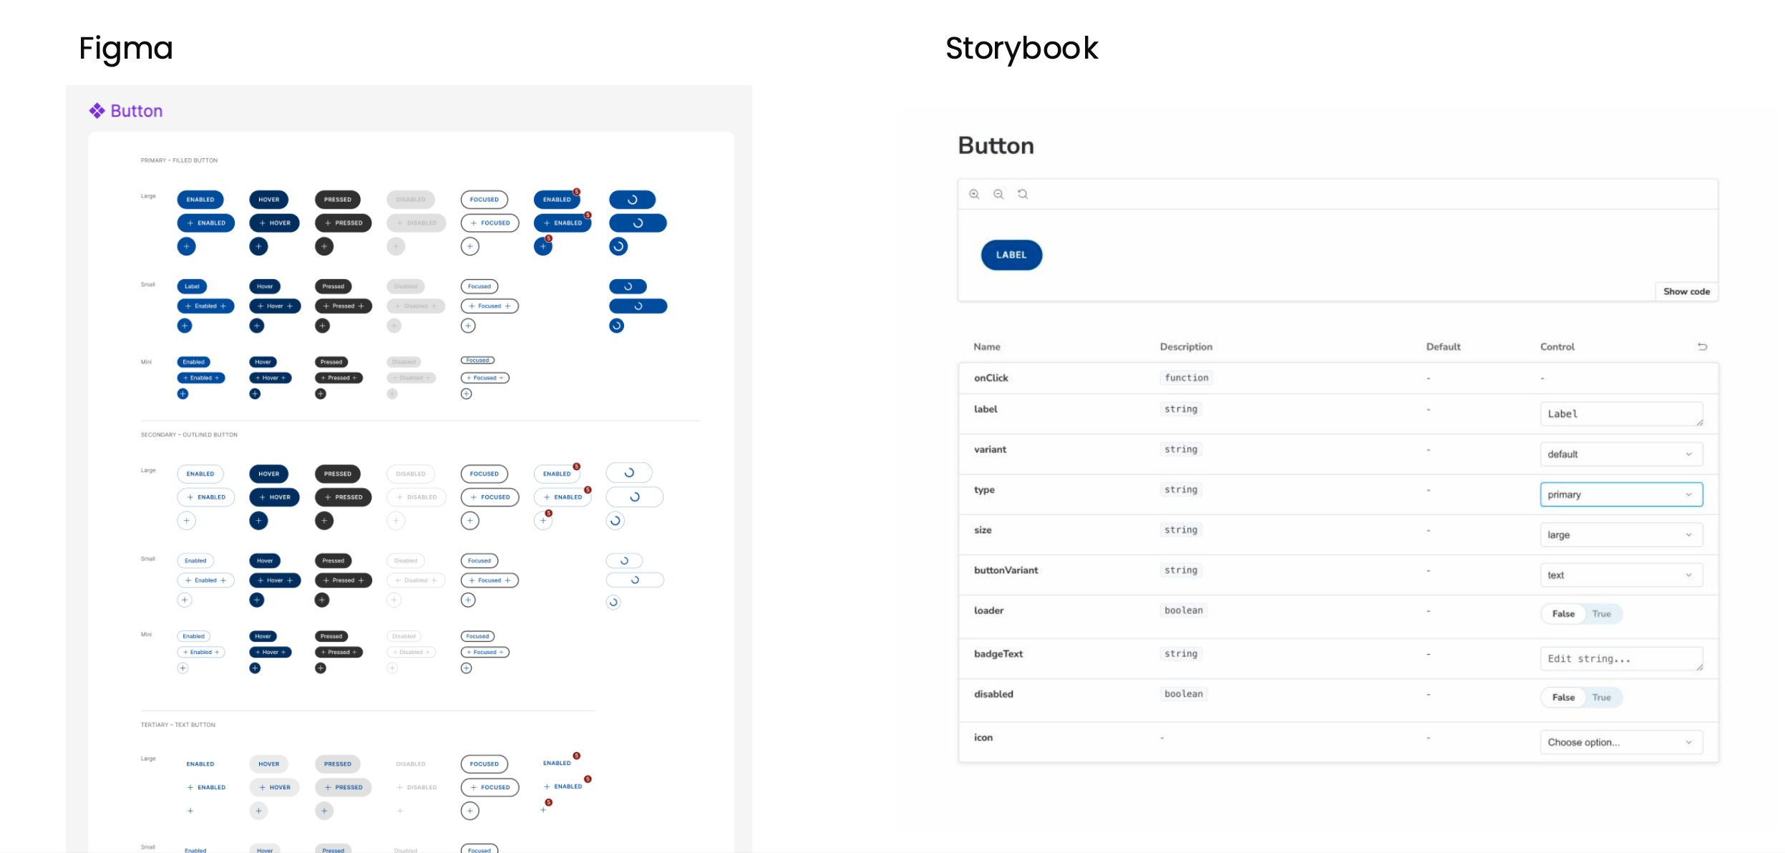Open the buttonVariant dropdown showing text
Screen dimensions: 1785x853
pos(1621,575)
